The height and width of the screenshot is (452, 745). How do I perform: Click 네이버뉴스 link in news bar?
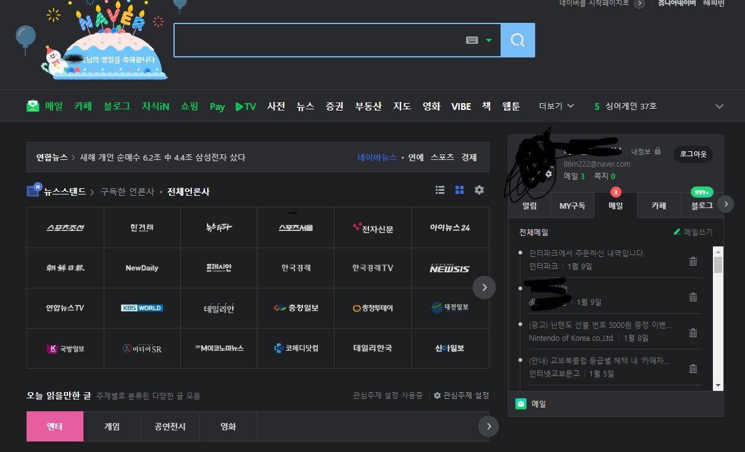coord(377,157)
